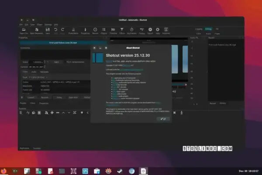Click the Shotcut link in About dialog

tap(109, 61)
